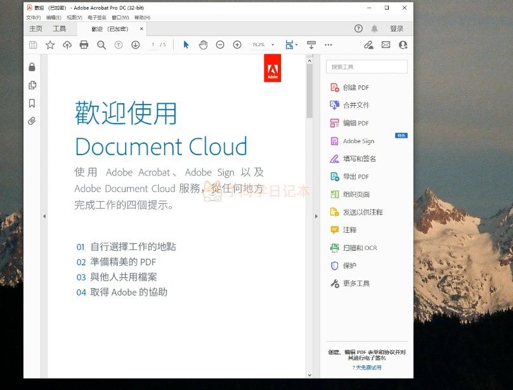513x390 pixels.
Task: Show the bookmarks panel
Action: pyautogui.click(x=32, y=103)
